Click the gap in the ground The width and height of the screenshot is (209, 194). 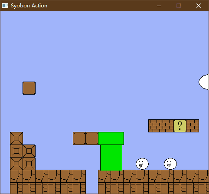point(92,182)
